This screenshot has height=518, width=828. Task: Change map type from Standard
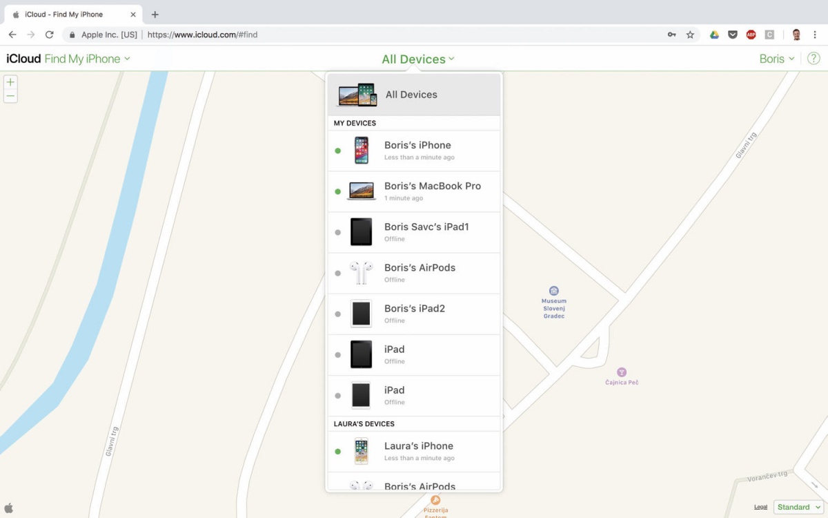pos(798,507)
